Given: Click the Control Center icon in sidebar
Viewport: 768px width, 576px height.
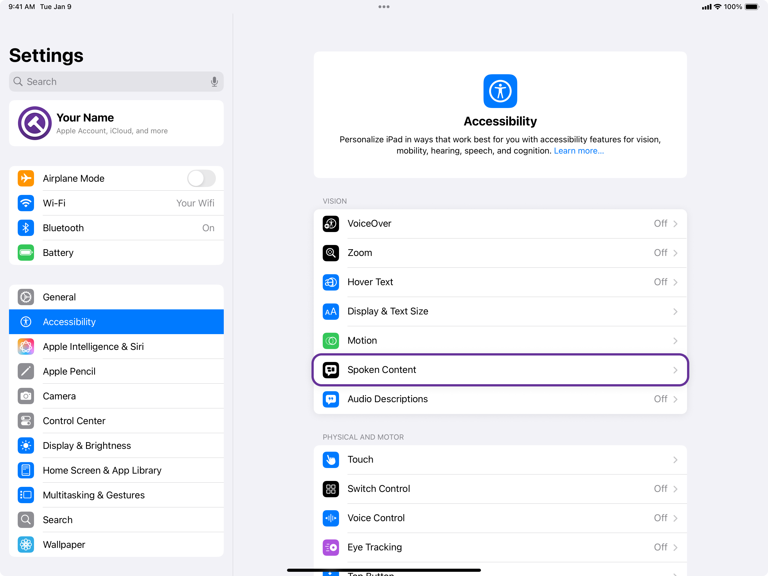Looking at the screenshot, I should tap(26, 421).
